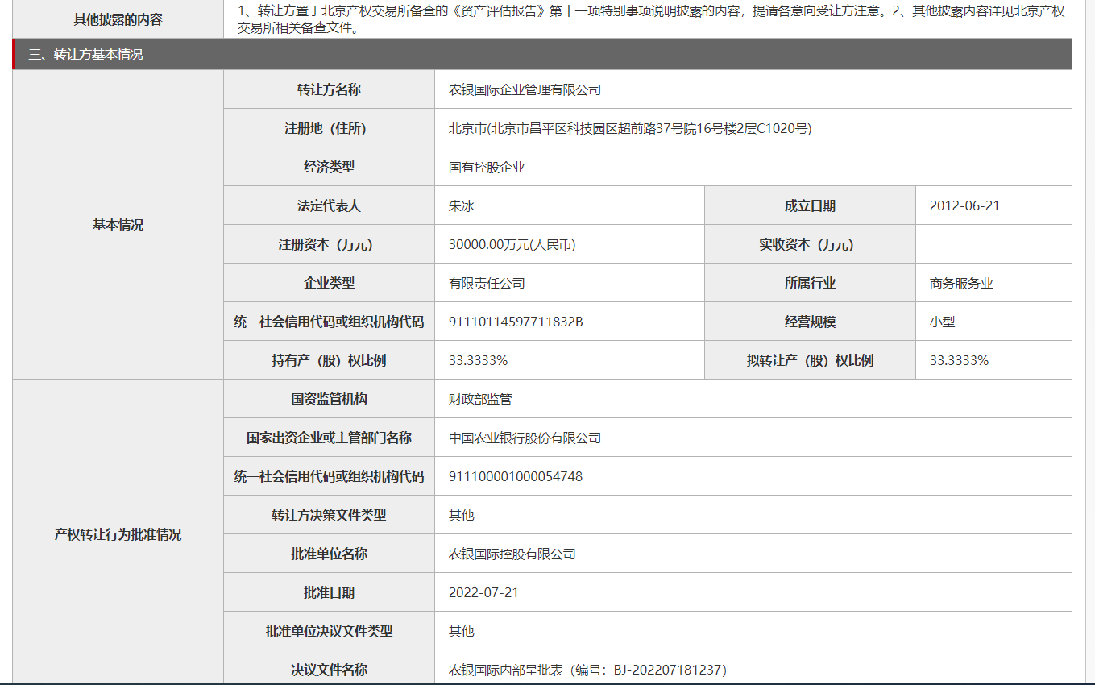Click the 经营规模 label
1095x685 pixels.
coord(810,322)
